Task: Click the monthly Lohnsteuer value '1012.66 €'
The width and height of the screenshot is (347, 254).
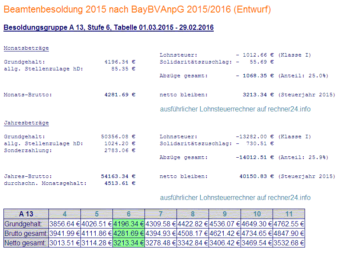Action: point(258,55)
